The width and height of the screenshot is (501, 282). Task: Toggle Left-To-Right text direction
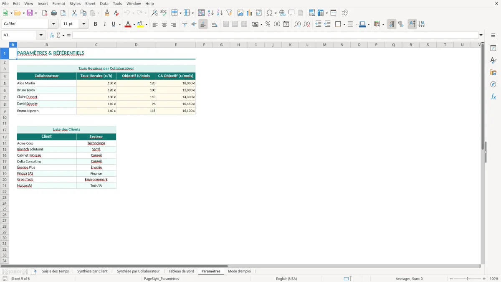click(392, 24)
